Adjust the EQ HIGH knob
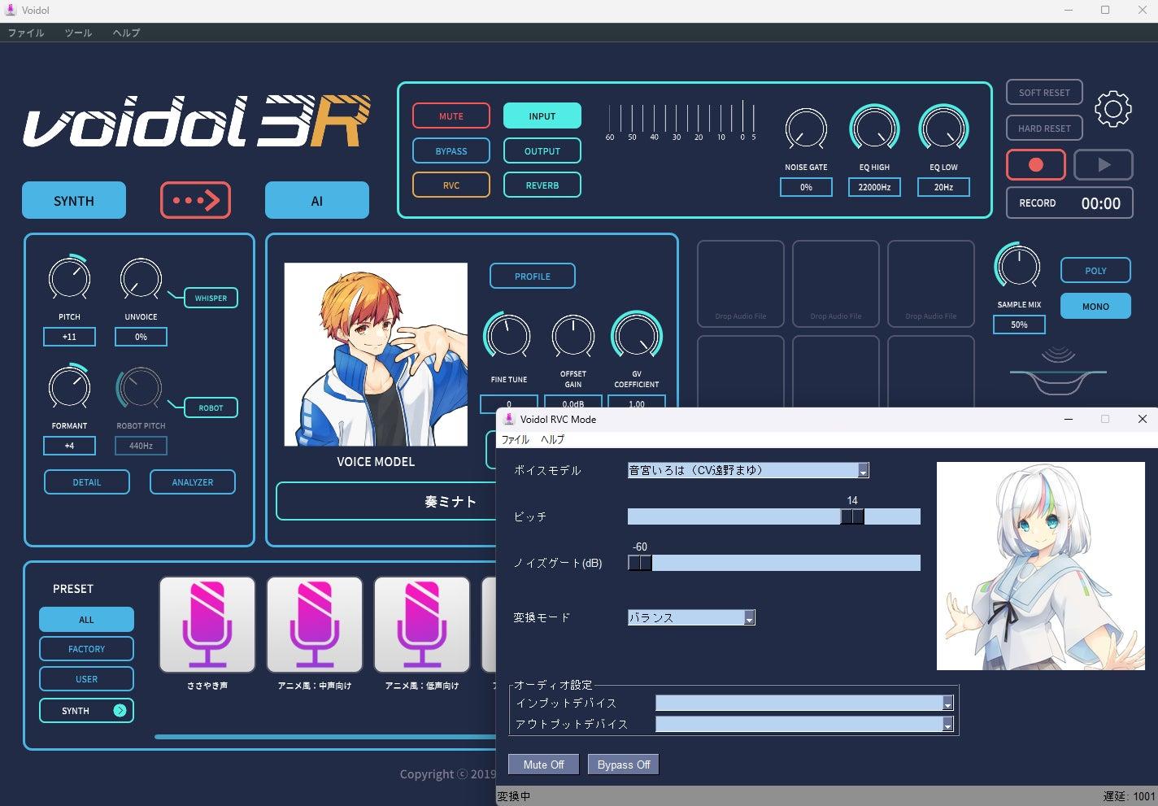The image size is (1158, 806). [874, 129]
